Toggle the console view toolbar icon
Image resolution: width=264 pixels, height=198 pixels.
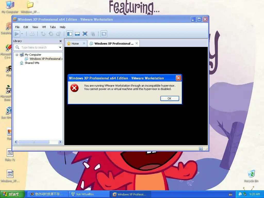tap(104, 34)
